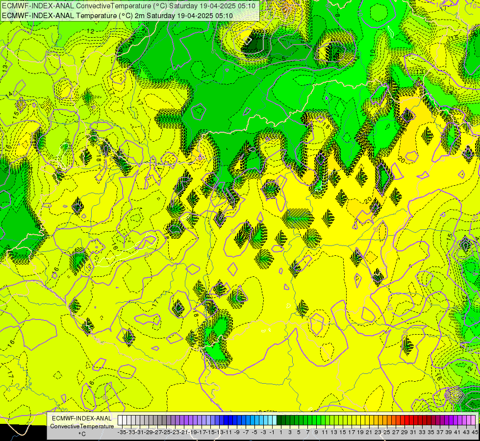Click the '-5' contour label on the map
This screenshot has width=480, height=441.
click(283, 58)
